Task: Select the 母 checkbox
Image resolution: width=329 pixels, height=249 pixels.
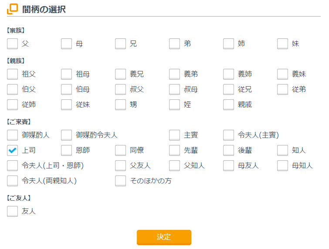Action: 67,44
